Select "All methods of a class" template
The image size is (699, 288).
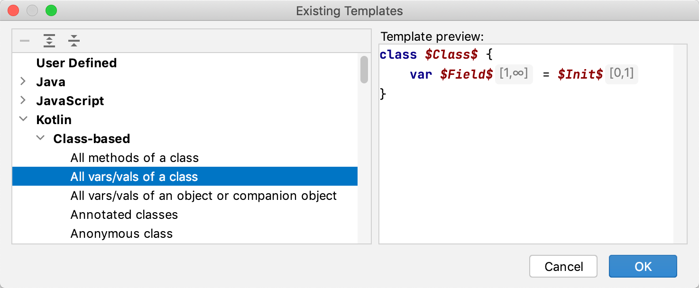pos(134,157)
